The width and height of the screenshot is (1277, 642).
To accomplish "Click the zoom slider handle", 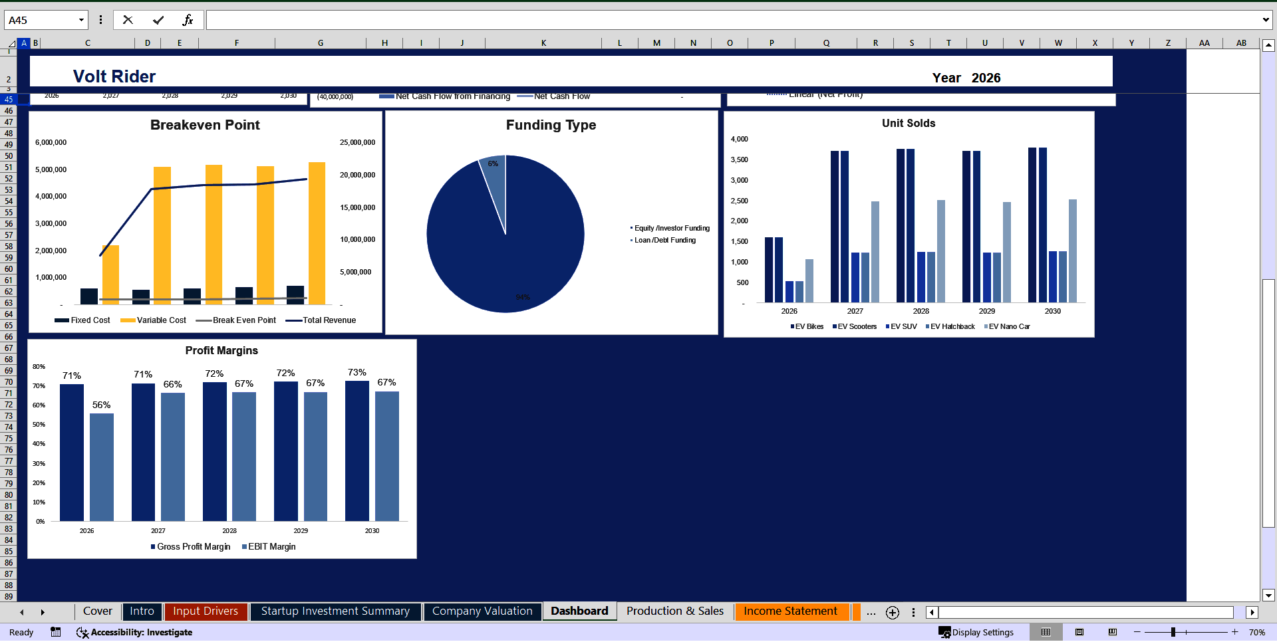I will (x=1173, y=632).
